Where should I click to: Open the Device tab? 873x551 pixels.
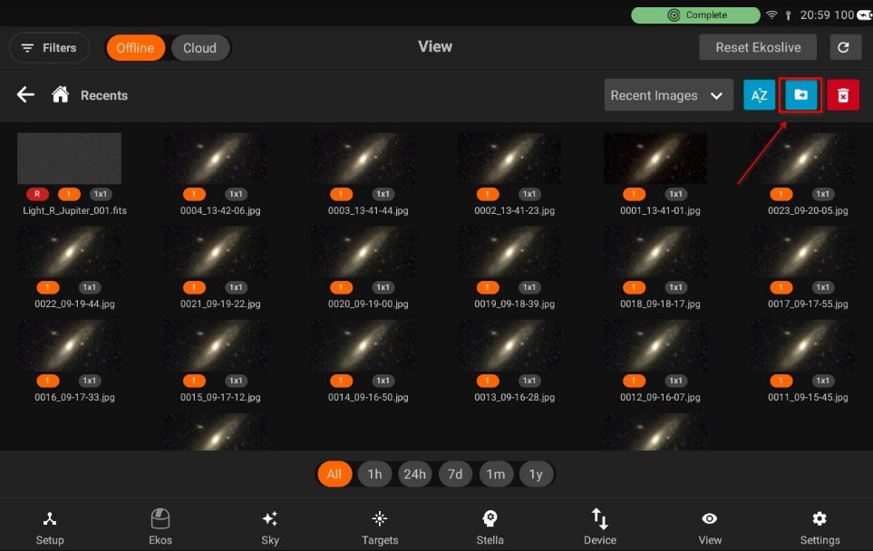(599, 527)
